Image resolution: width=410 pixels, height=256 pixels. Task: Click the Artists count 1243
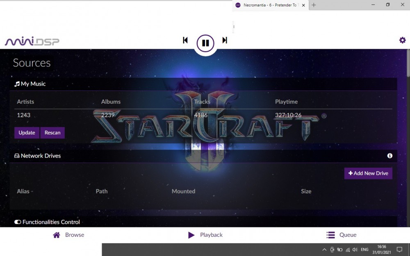(x=23, y=115)
